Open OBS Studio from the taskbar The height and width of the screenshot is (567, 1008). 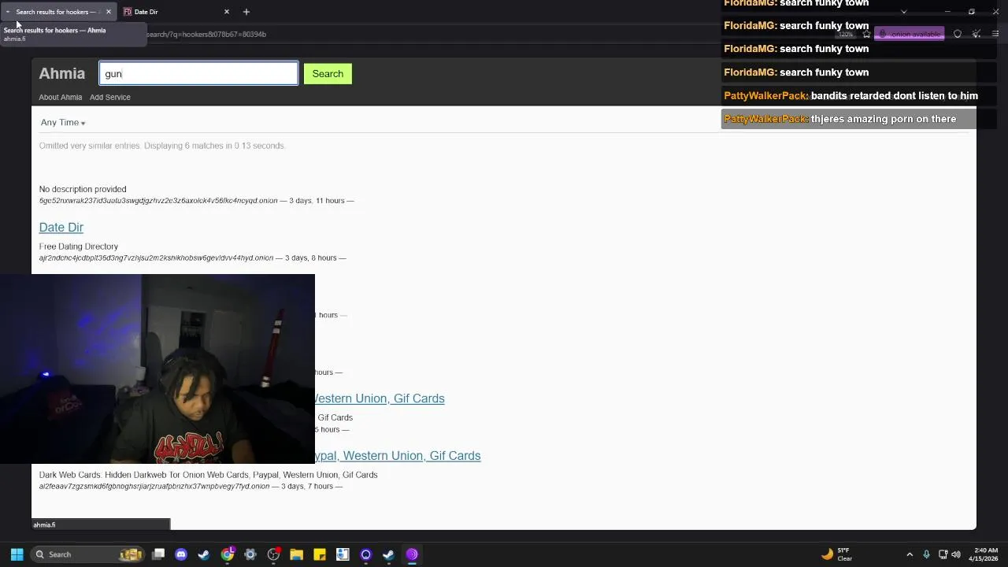(x=273, y=554)
